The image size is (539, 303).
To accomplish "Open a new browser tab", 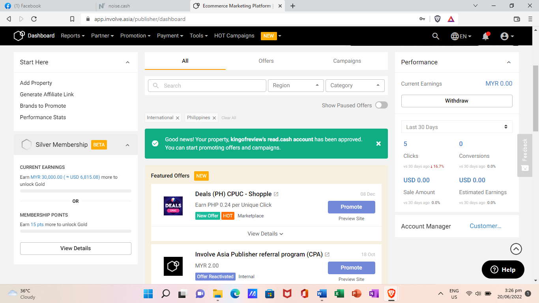I will 293,6.
